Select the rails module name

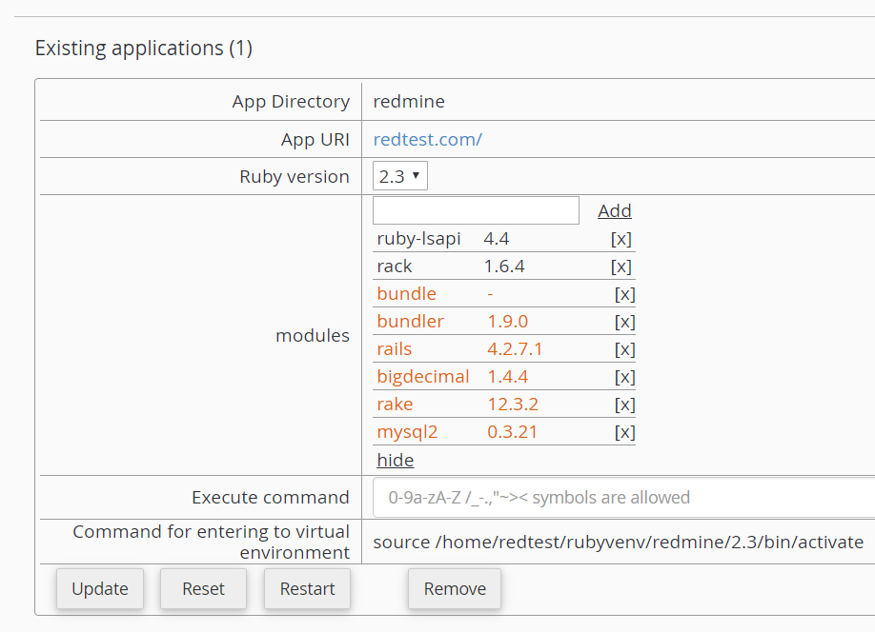[395, 349]
